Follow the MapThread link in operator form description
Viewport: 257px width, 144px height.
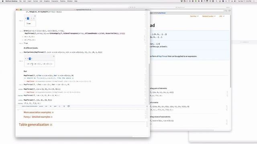163,56
